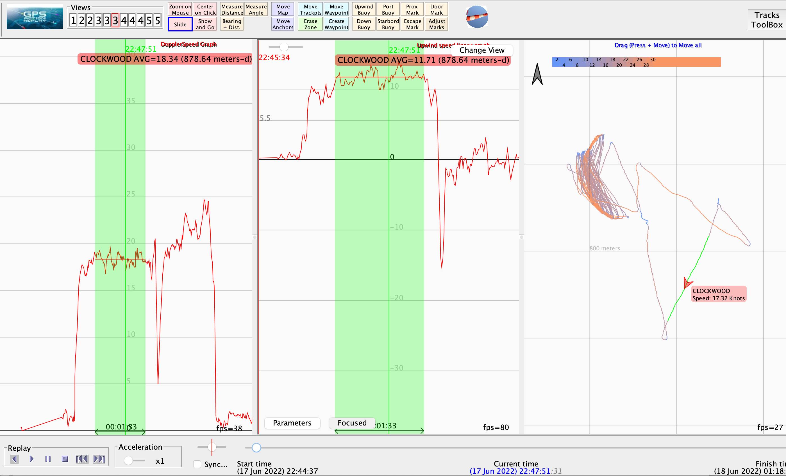
Task: Click the Acceleration speed slider
Action: point(129,461)
